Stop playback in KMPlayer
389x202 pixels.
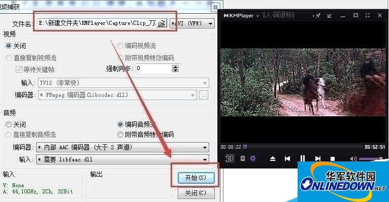(x=333, y=159)
